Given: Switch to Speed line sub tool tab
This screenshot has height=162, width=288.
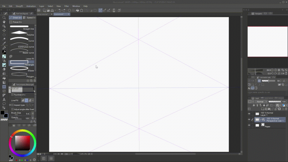Looking at the screenshot, I should [30, 18].
